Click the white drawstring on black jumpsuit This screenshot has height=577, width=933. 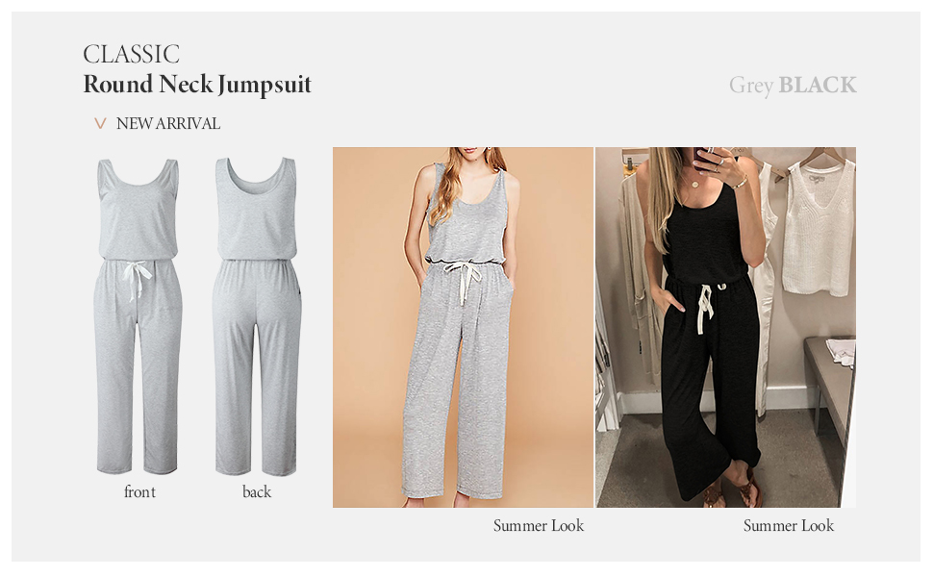click(706, 307)
